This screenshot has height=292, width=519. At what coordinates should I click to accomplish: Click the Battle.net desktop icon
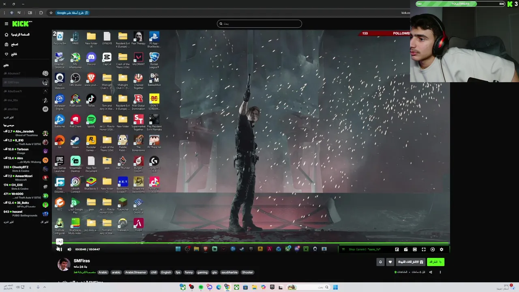[x=60, y=121]
